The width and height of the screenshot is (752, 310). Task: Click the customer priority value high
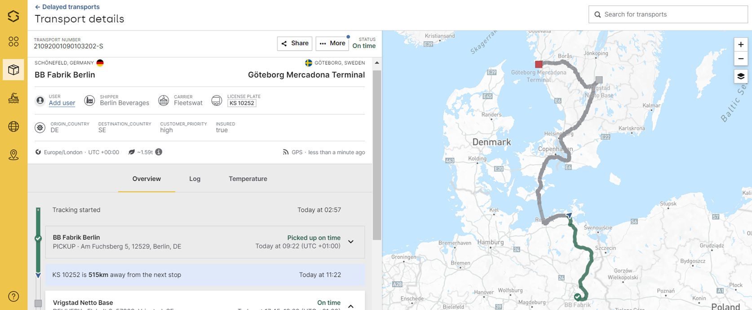167,130
